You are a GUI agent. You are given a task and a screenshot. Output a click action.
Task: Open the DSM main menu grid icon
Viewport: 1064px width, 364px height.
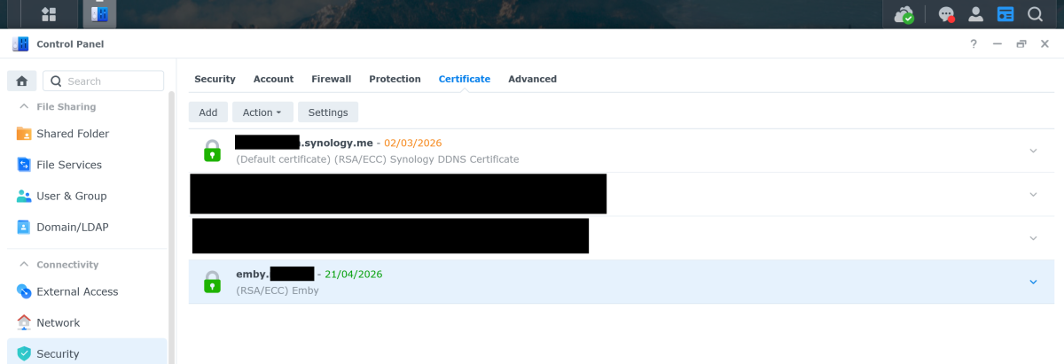click(x=49, y=14)
